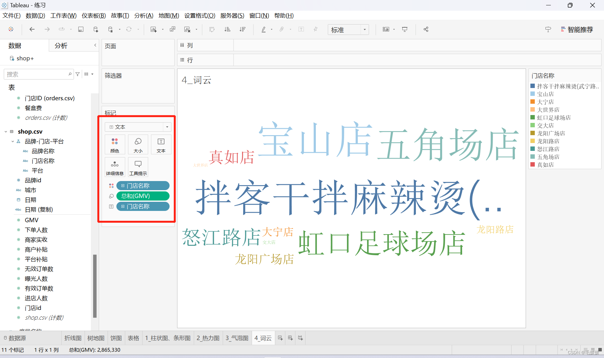This screenshot has width=604, height=358.
Task: Click the 虹口足球场店 legend color swatch
Action: pos(533,117)
